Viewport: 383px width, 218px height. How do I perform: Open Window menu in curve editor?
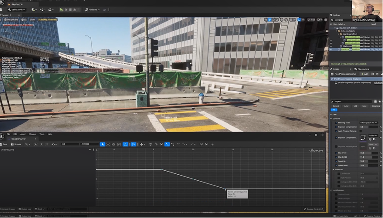point(32,134)
